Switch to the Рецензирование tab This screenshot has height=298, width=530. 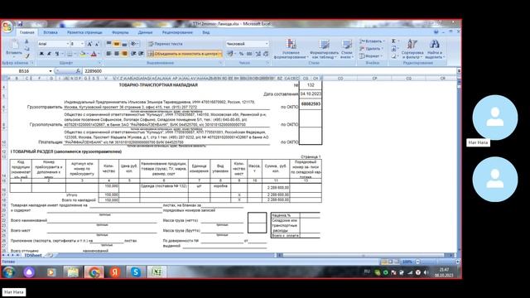pyautogui.click(x=177, y=32)
